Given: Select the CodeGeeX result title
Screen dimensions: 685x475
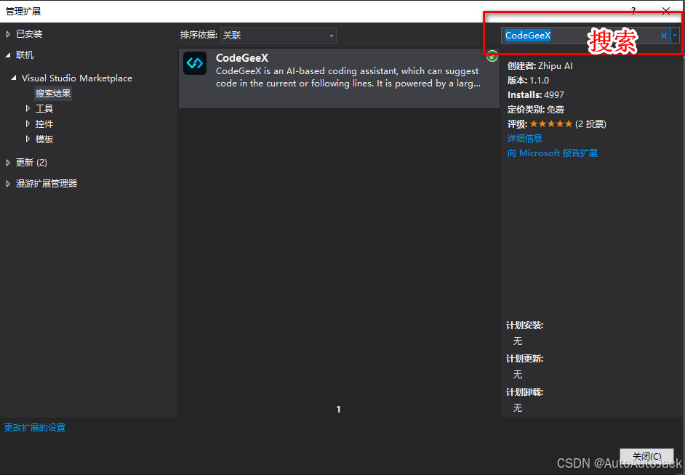Looking at the screenshot, I should (x=242, y=58).
